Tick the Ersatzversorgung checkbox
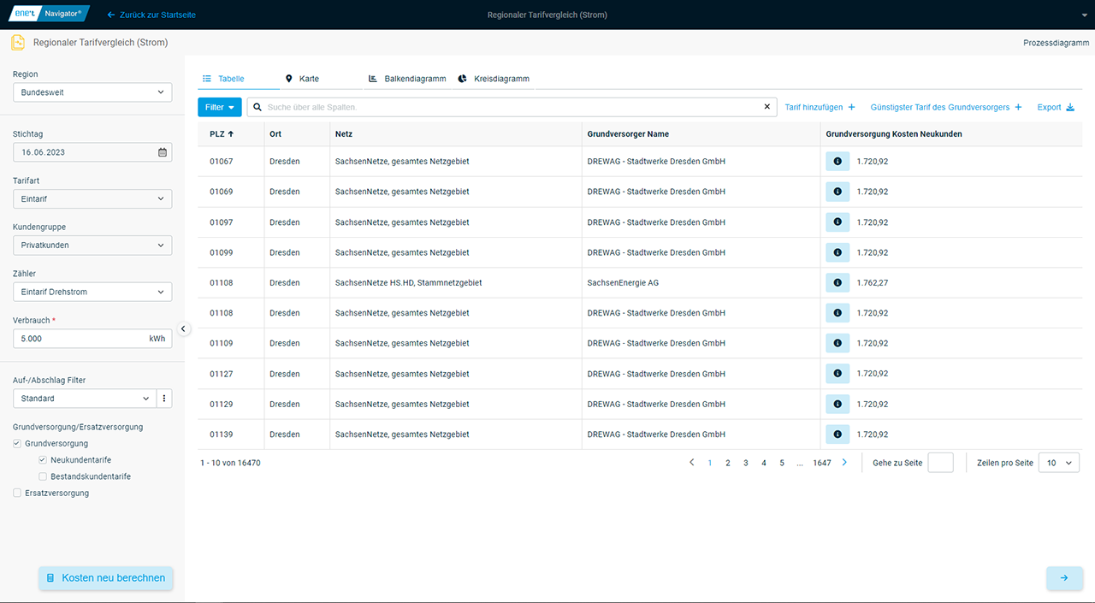This screenshot has height=603, width=1095. click(17, 493)
